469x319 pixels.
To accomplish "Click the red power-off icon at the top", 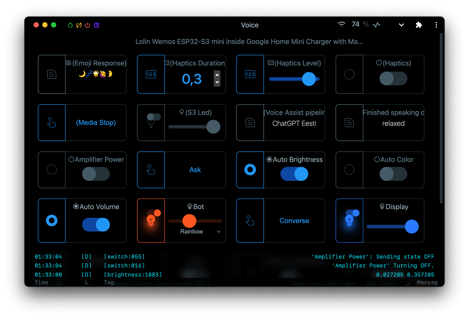I will tap(87, 25).
